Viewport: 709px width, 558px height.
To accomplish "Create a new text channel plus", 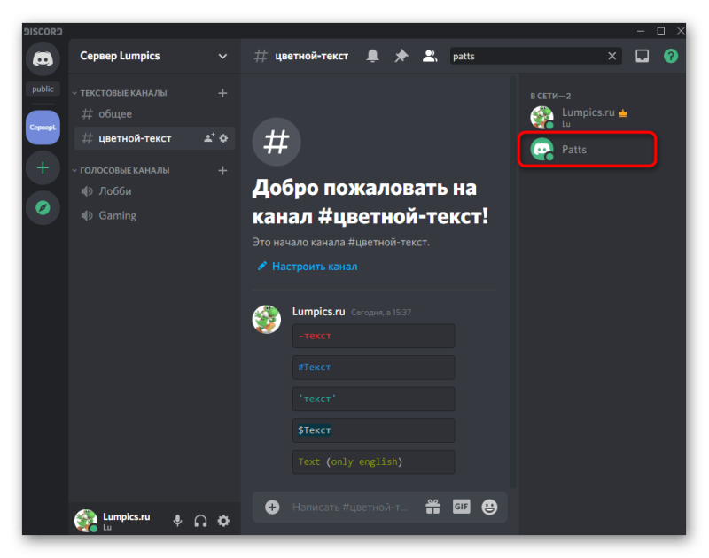I will pos(222,93).
